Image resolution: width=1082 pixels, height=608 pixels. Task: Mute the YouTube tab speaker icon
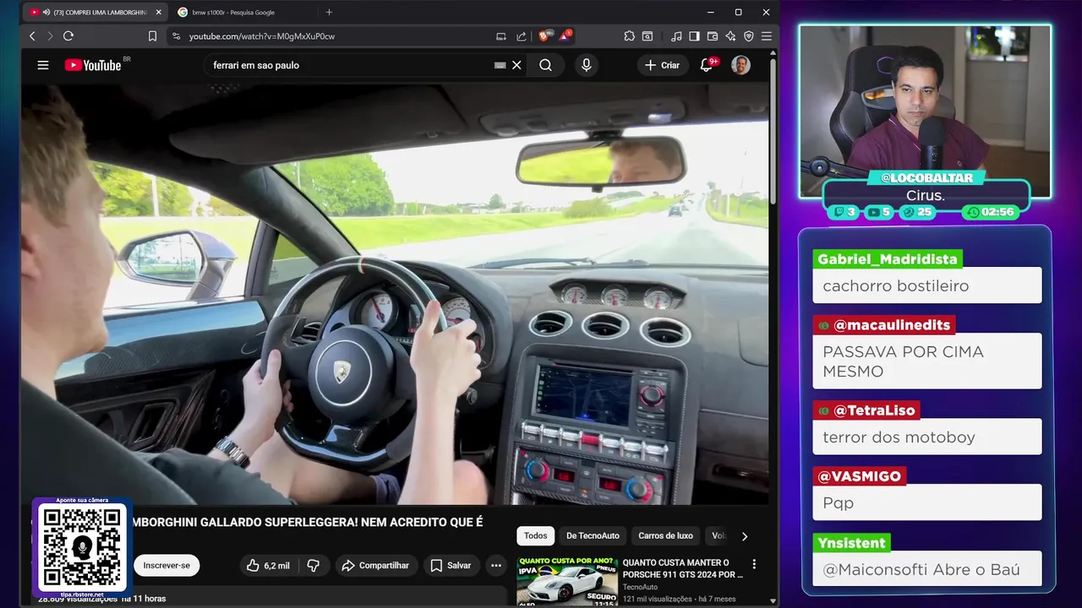click(46, 13)
